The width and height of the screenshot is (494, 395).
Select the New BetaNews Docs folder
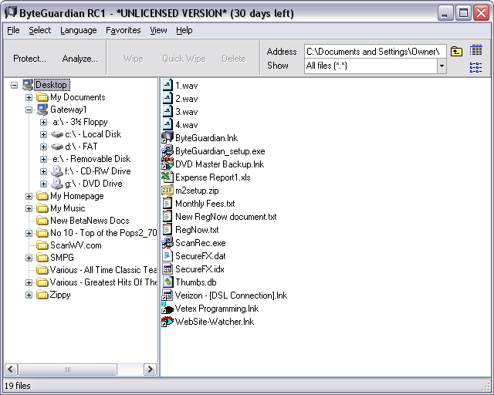click(90, 221)
